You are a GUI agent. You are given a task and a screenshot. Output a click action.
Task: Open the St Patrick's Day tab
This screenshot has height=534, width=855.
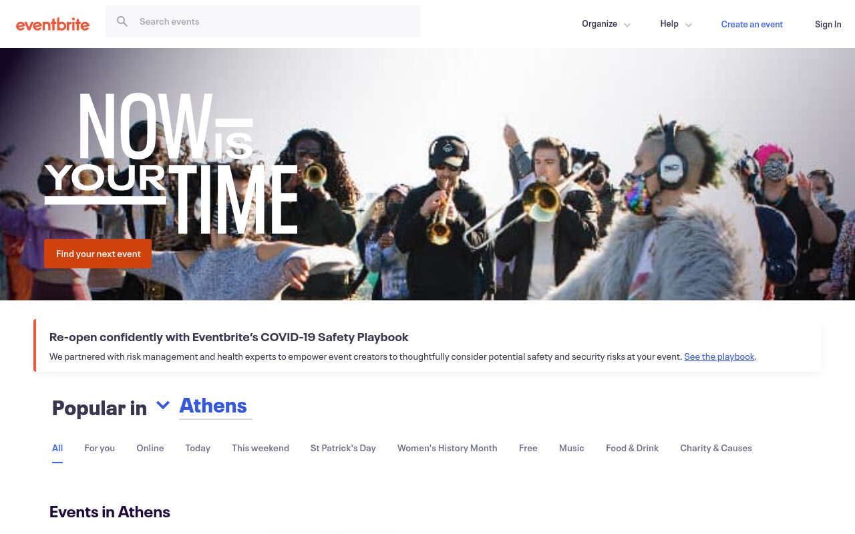pos(343,448)
